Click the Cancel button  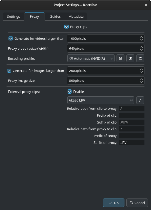137,203
